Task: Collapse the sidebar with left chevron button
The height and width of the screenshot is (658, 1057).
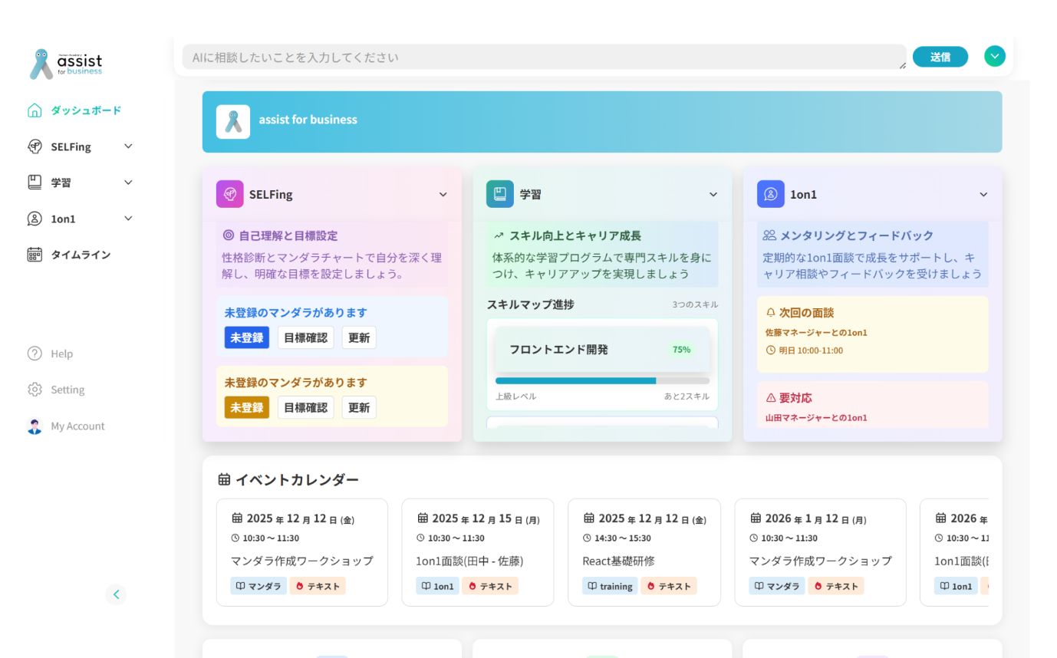Action: [x=116, y=594]
